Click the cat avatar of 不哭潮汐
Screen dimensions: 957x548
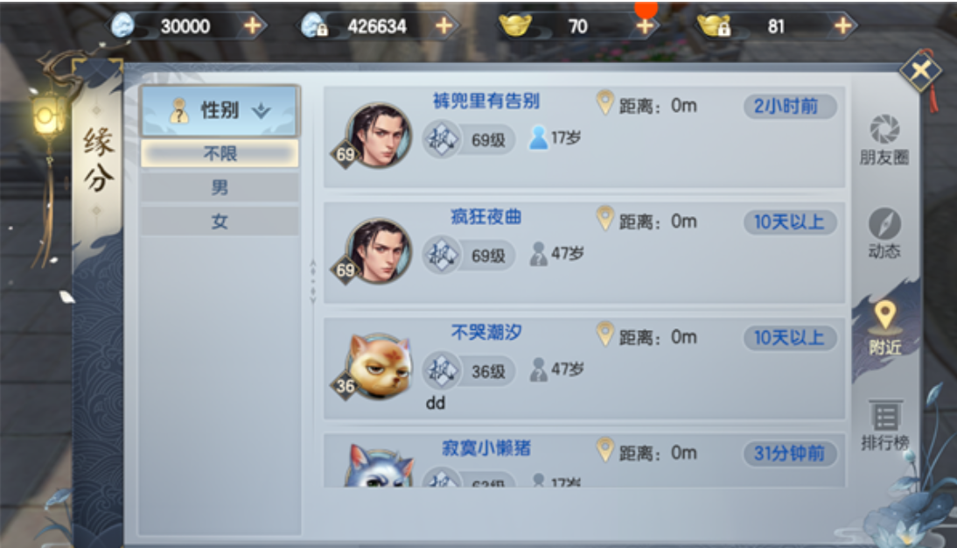[377, 366]
